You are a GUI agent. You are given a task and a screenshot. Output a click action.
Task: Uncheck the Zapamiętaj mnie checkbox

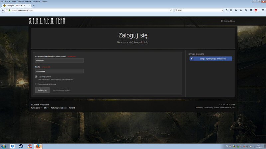(x=36, y=76)
